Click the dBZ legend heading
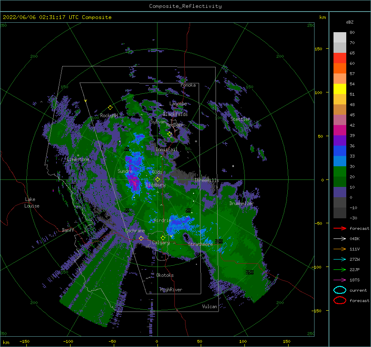 pos(350,22)
